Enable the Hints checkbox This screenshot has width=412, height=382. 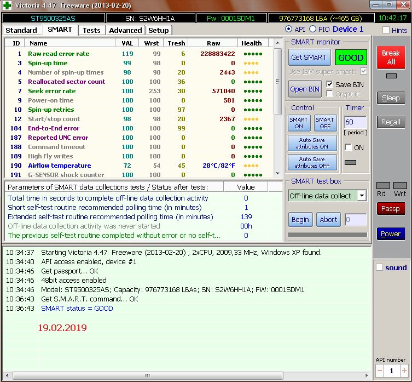pos(386,30)
